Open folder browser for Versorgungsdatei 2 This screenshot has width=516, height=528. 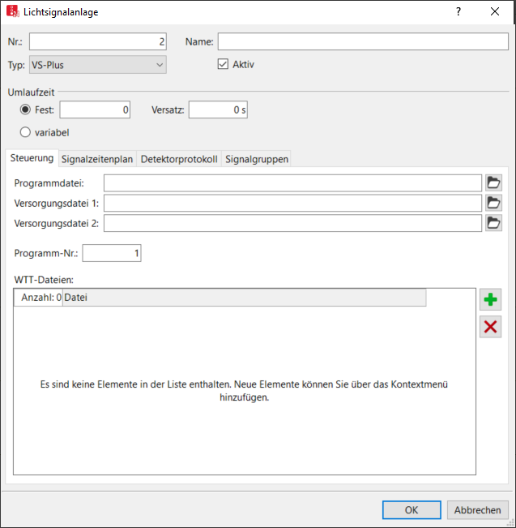493,223
